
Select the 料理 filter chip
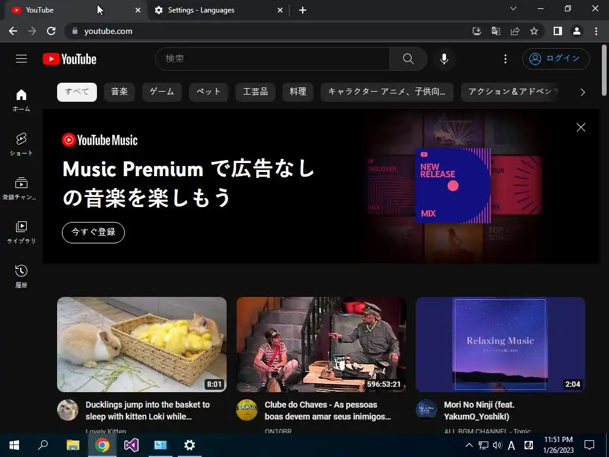[x=298, y=92]
